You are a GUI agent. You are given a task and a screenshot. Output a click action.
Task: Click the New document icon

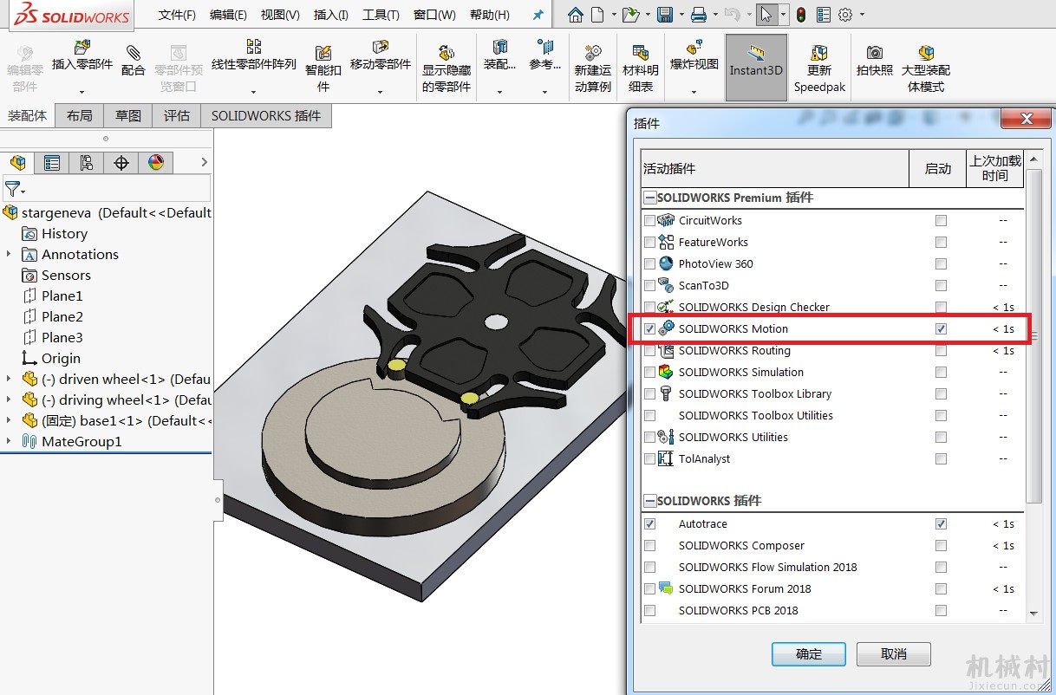point(597,15)
